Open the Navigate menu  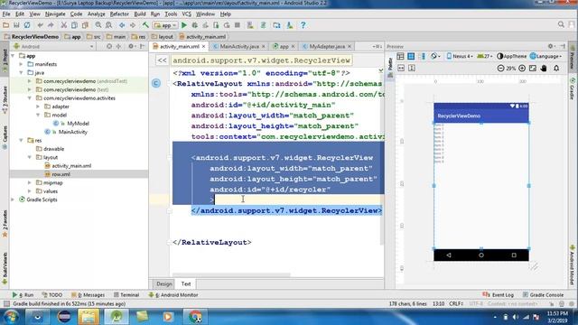(55, 14)
